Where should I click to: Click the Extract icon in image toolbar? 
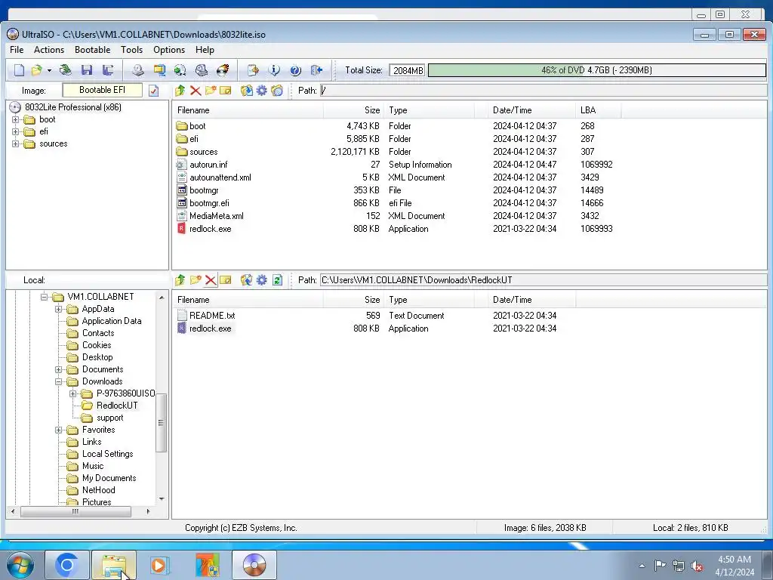(247, 91)
